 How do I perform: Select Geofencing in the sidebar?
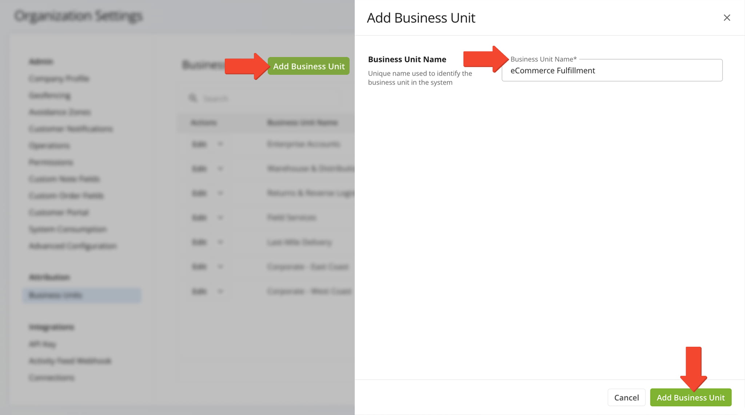[x=50, y=95]
